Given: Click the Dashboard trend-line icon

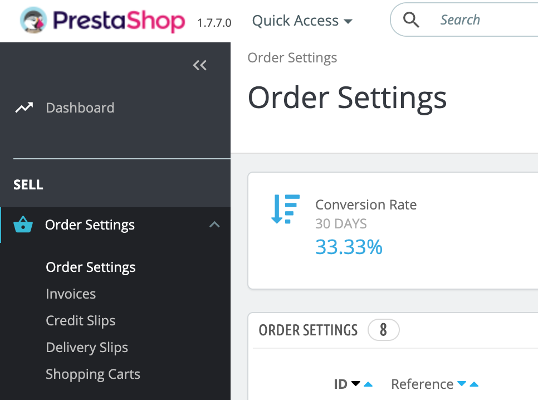Looking at the screenshot, I should point(24,108).
